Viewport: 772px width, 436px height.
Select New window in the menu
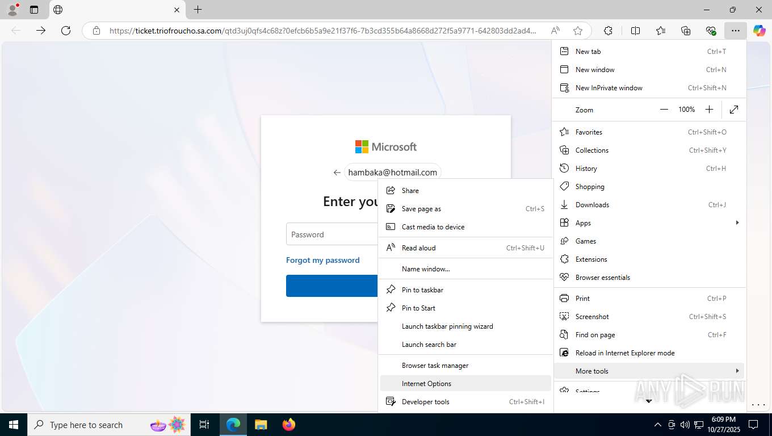(649, 69)
